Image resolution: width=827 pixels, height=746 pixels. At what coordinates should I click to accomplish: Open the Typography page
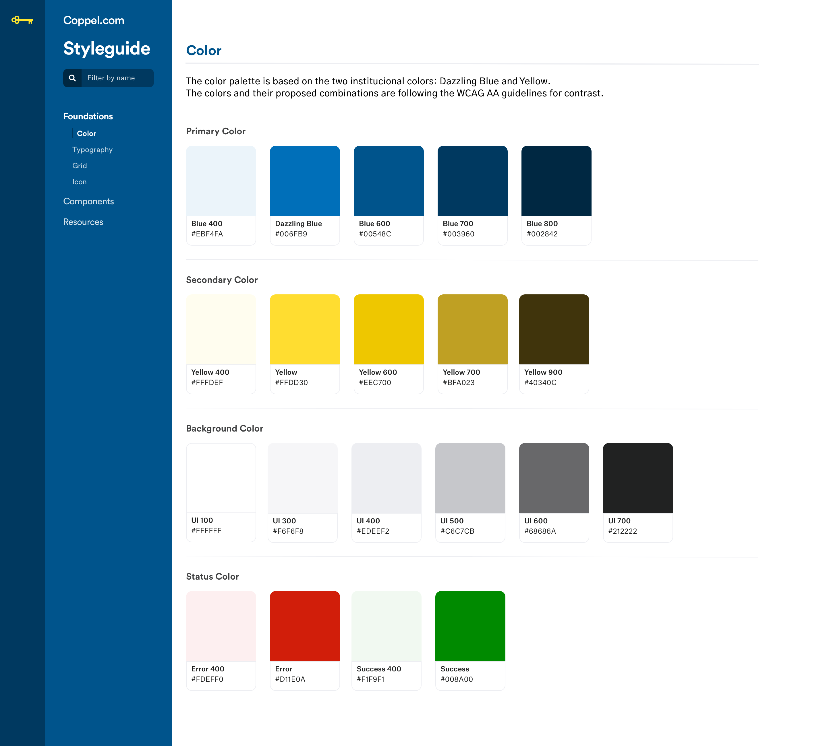click(92, 149)
